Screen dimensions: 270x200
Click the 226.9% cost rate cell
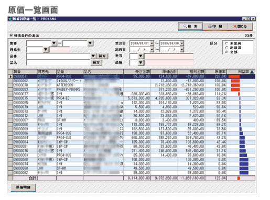click(x=216, y=76)
